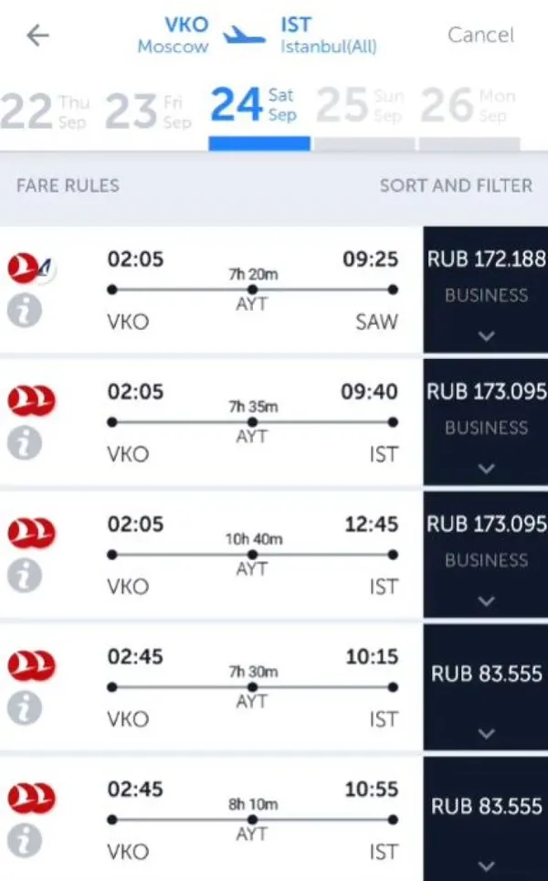The height and width of the screenshot is (881, 548).
Task: Open Sort and Filter options
Action: point(456,186)
